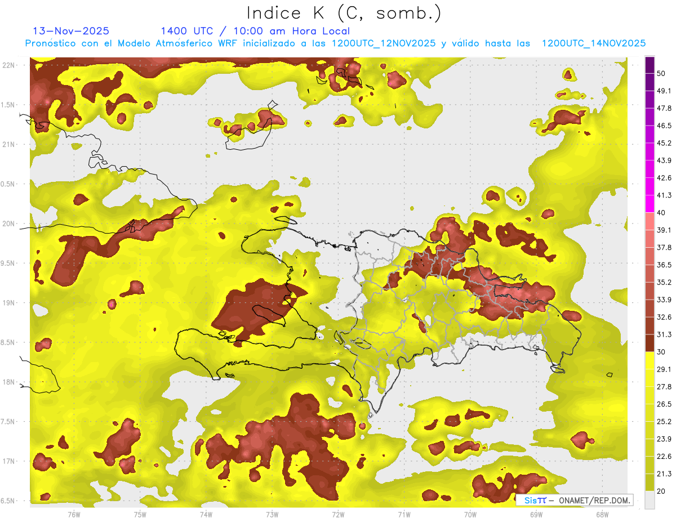
Task: Click the '75W' longitude label
Action: click(x=140, y=515)
